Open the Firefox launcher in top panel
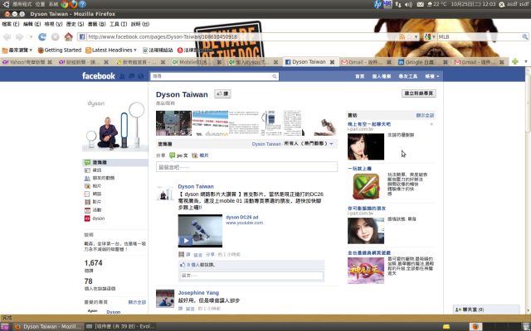This screenshot has height=331, width=531. coord(73,4)
